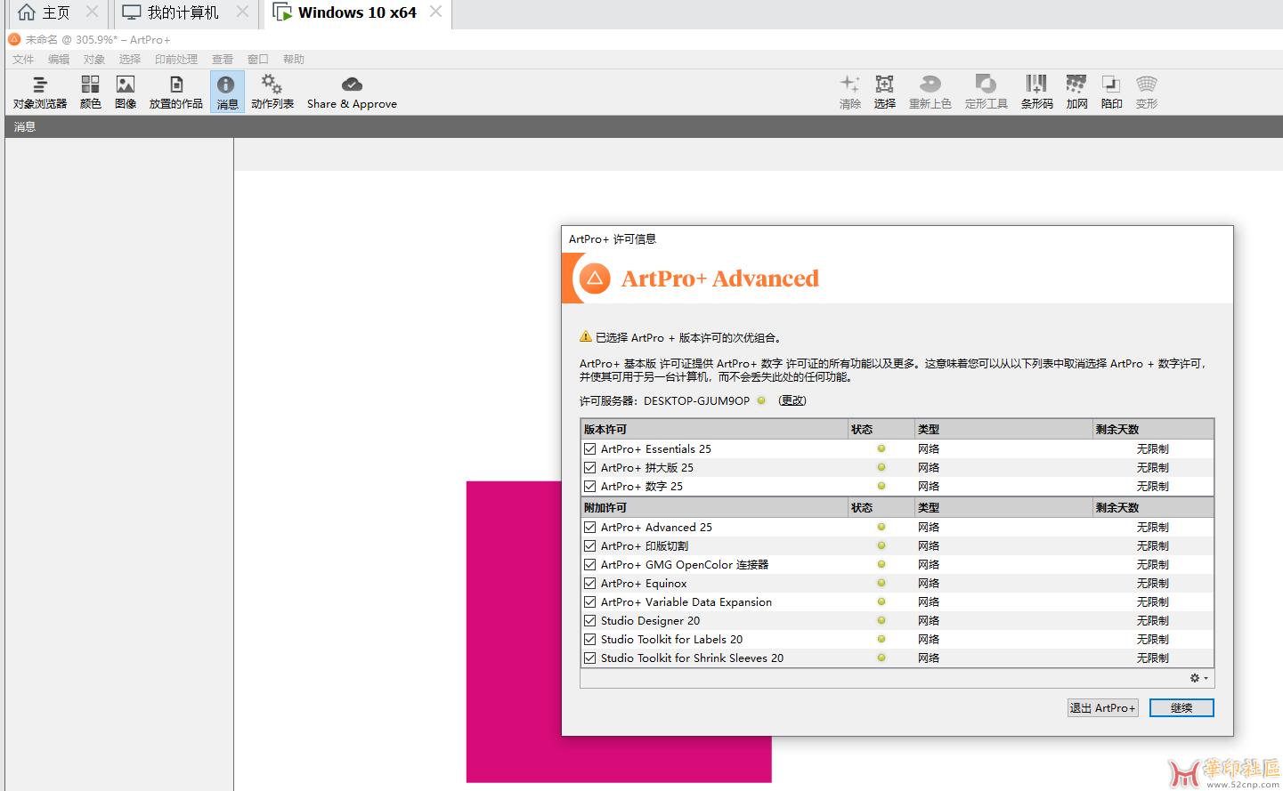Uncheck ArtPro+ 数字 25 license
The image size is (1283, 791).
point(589,486)
